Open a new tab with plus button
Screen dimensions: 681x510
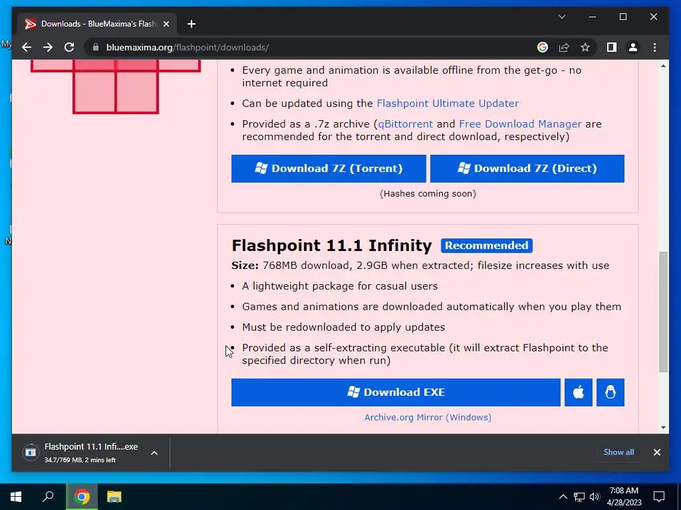click(x=192, y=24)
